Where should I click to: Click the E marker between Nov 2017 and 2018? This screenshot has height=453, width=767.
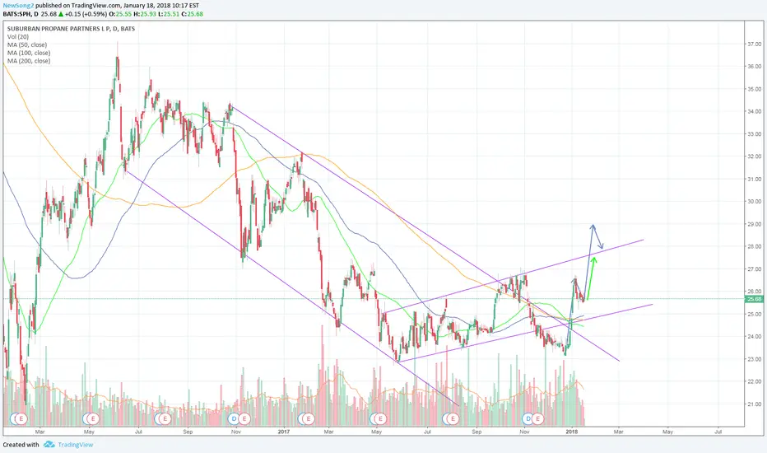538,418
